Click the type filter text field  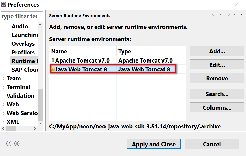pos(21,16)
